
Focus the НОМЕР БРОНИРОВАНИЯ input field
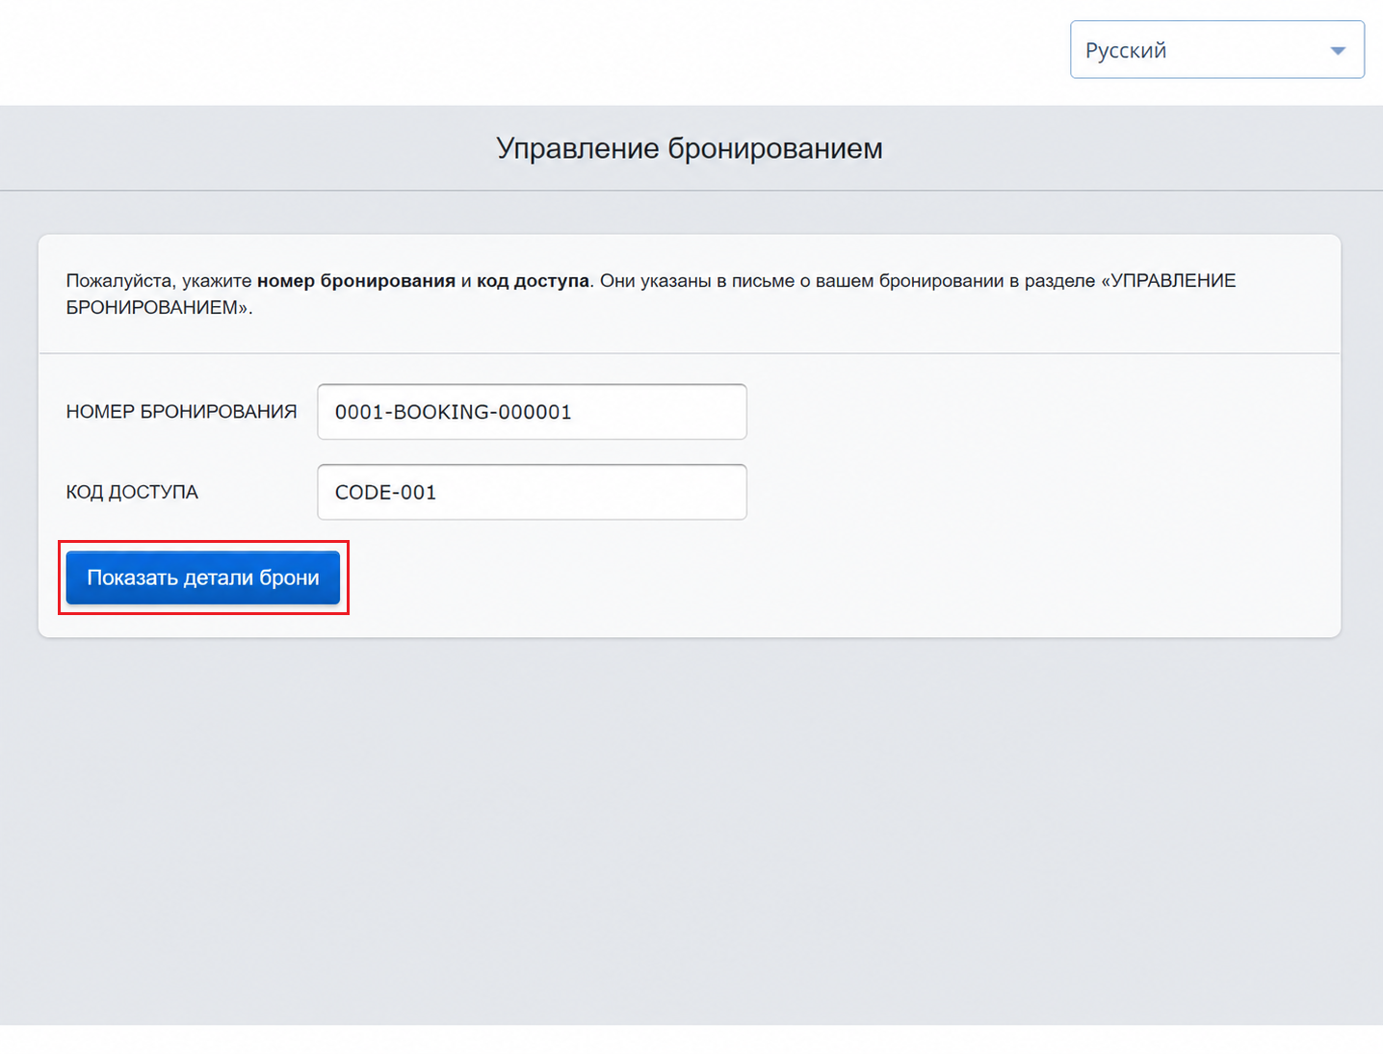[532, 412]
